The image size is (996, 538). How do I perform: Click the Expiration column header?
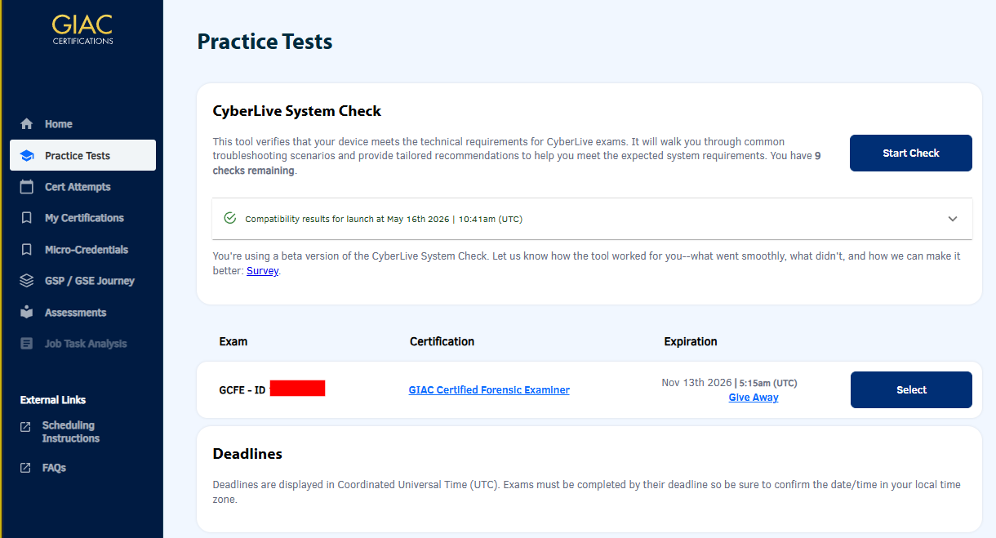(691, 341)
